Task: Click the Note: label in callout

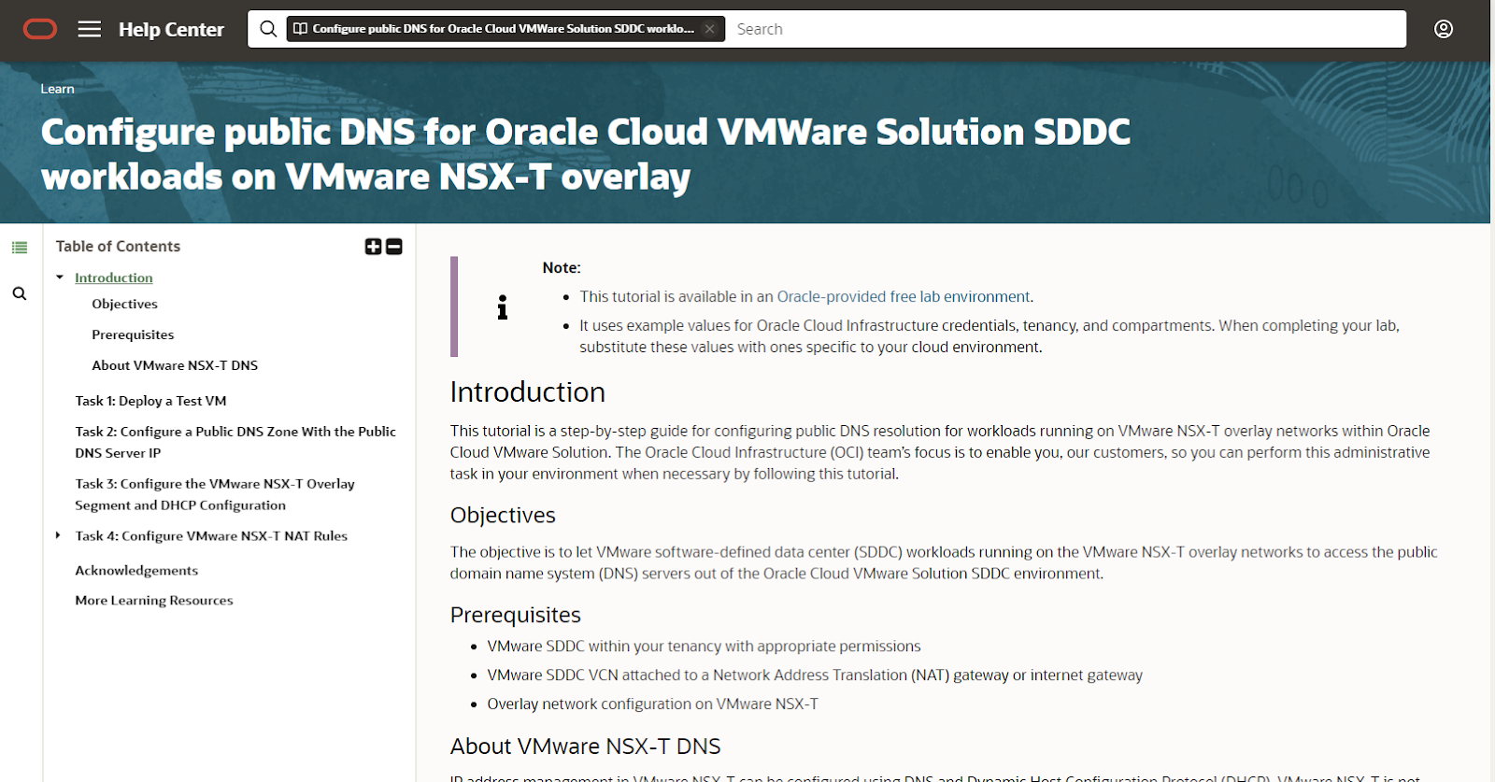Action: coord(562,268)
